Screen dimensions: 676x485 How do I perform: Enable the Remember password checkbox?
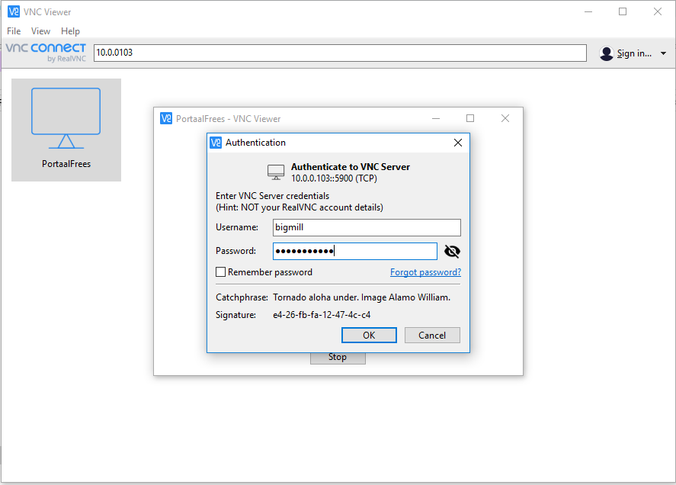pyautogui.click(x=221, y=271)
